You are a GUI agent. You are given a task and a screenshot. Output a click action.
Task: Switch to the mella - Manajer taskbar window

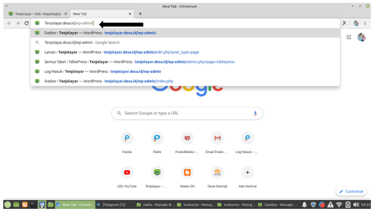point(156,204)
